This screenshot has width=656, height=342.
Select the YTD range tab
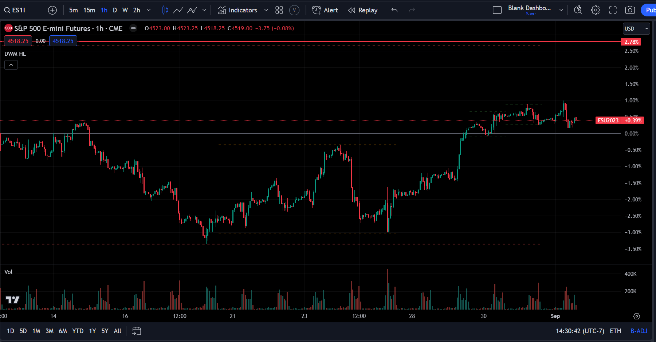pyautogui.click(x=77, y=331)
